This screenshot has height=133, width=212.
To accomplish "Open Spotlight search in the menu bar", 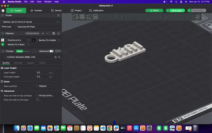I will [176, 2].
